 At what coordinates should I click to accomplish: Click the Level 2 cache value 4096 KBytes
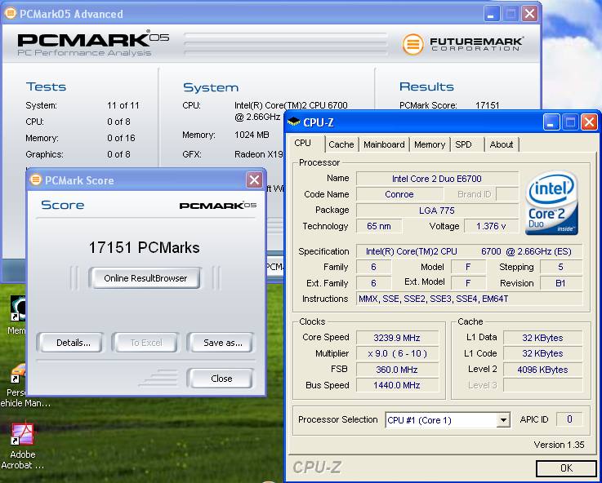(x=542, y=370)
